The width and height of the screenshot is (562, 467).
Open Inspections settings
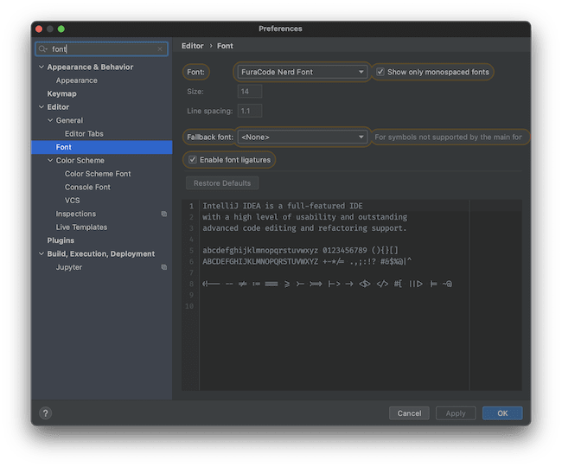click(x=76, y=214)
